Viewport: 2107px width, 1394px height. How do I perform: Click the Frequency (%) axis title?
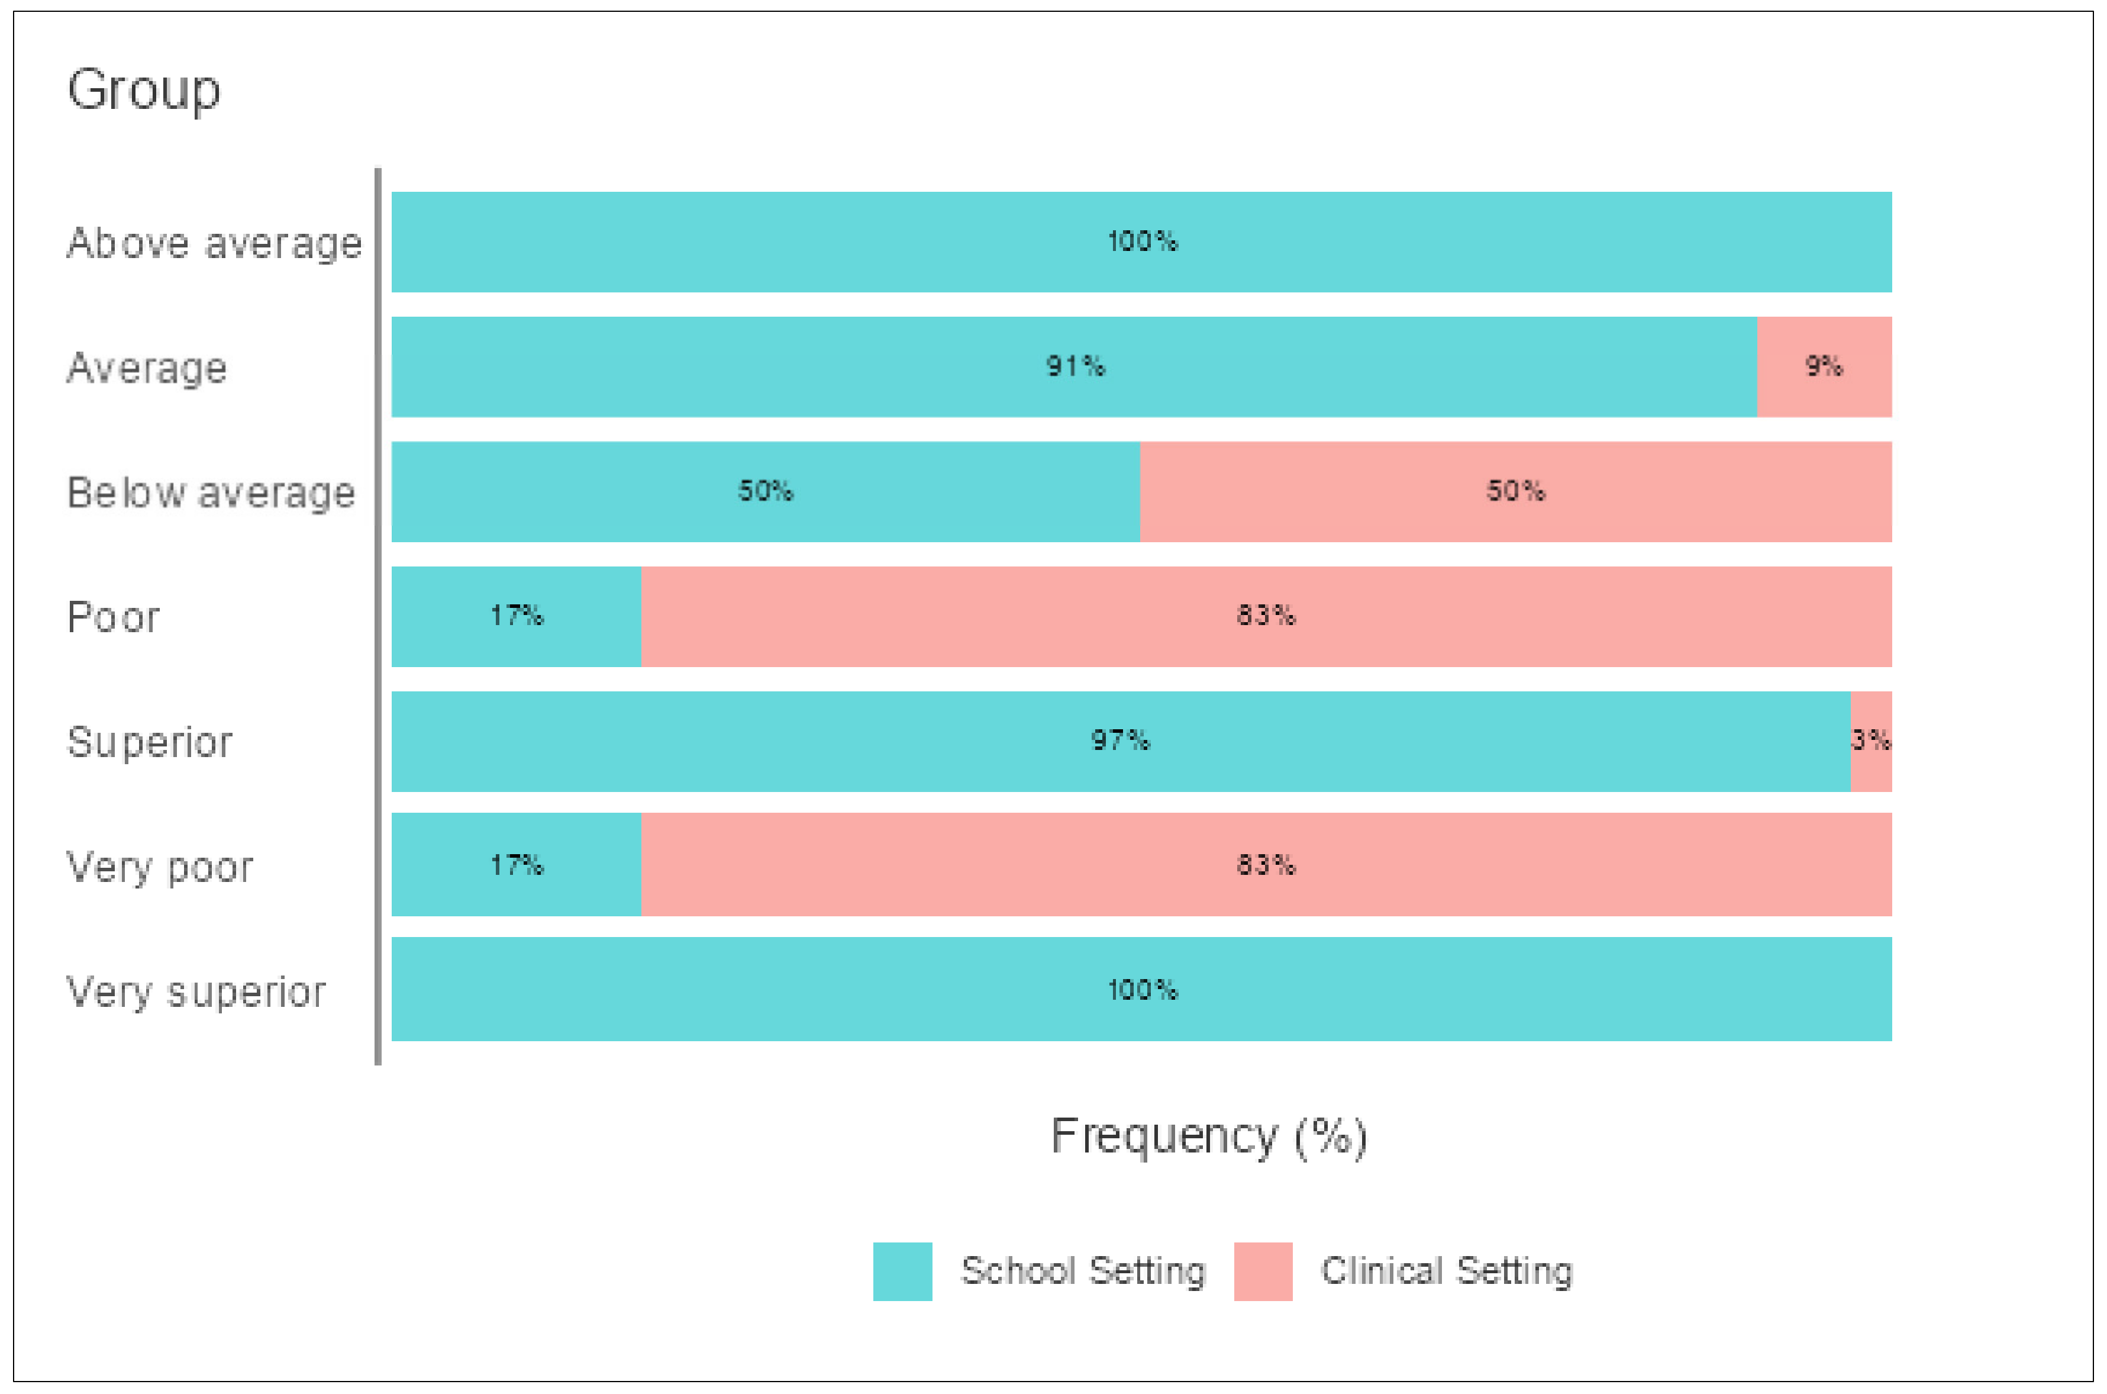point(1209,1136)
